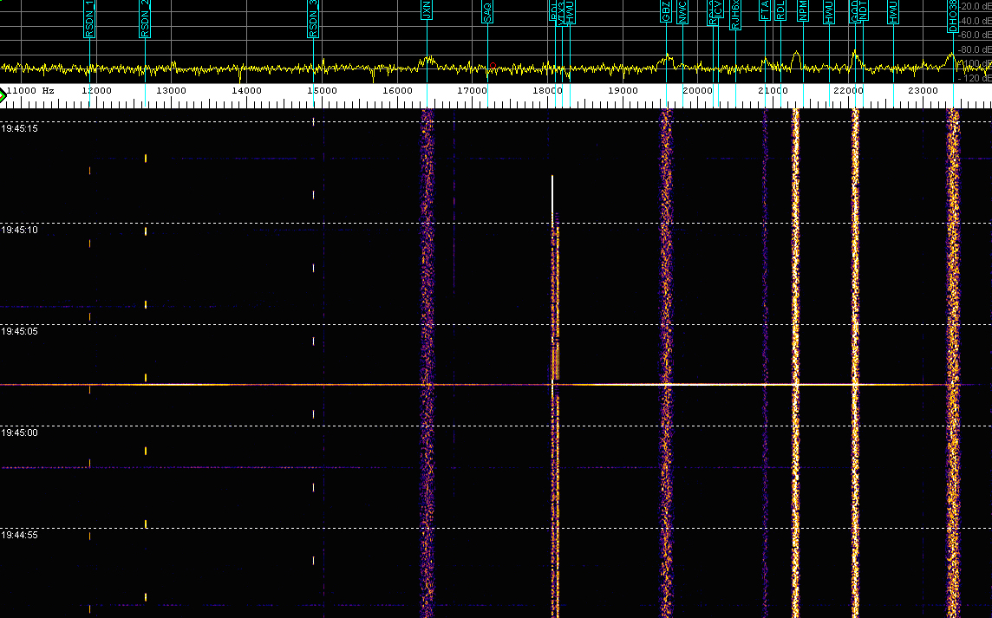Viewport: 992px width, 618px height.
Task: Click the GQD station marker label
Action: (855, 10)
